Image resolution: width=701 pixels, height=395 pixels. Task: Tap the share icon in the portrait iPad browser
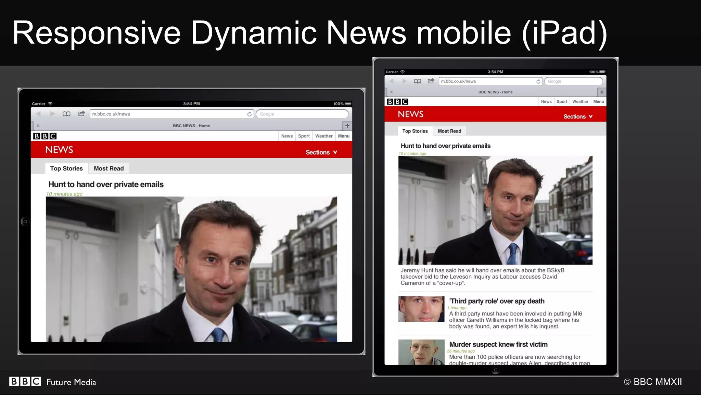click(431, 81)
